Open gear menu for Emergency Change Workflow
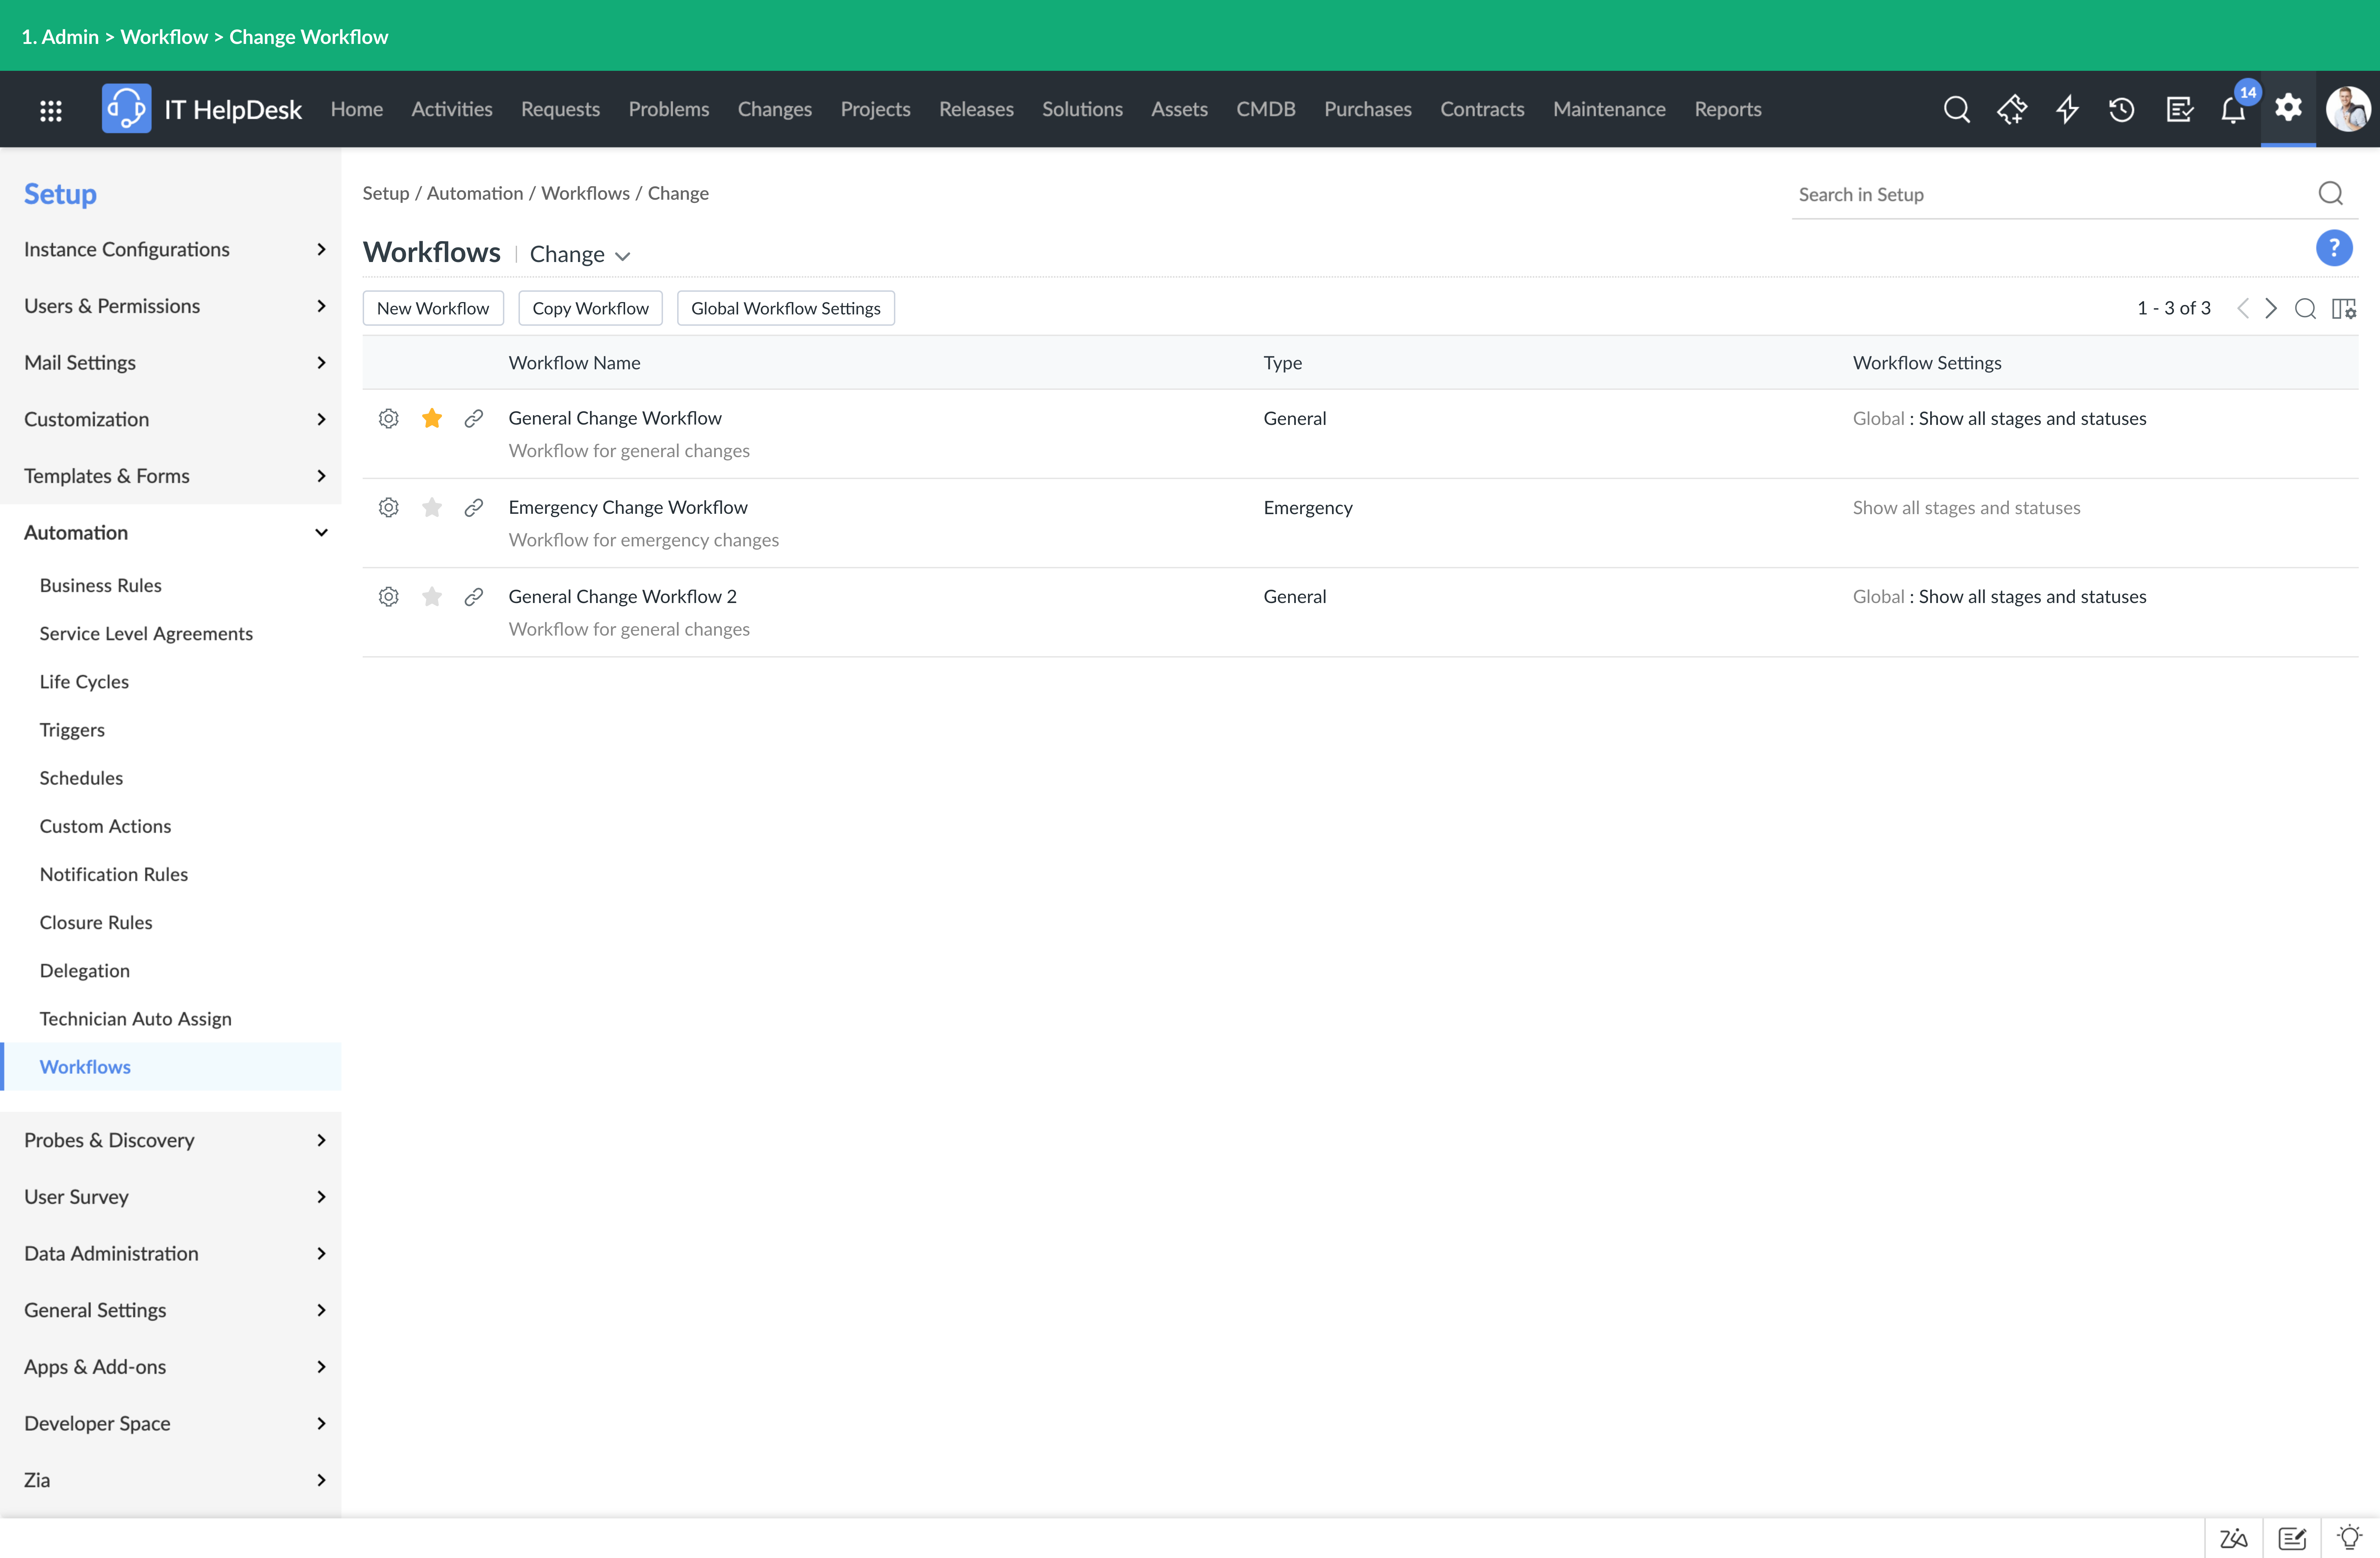Viewport: 2380px width, 1558px height. (x=389, y=508)
